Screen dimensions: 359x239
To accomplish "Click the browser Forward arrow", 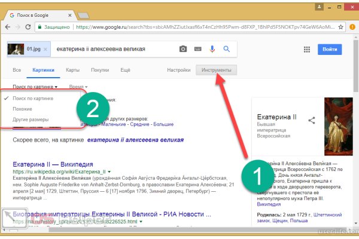I will click(x=17, y=27).
